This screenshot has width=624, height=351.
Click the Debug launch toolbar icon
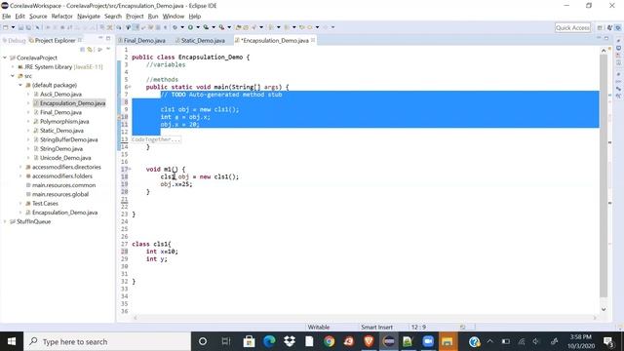175,27
